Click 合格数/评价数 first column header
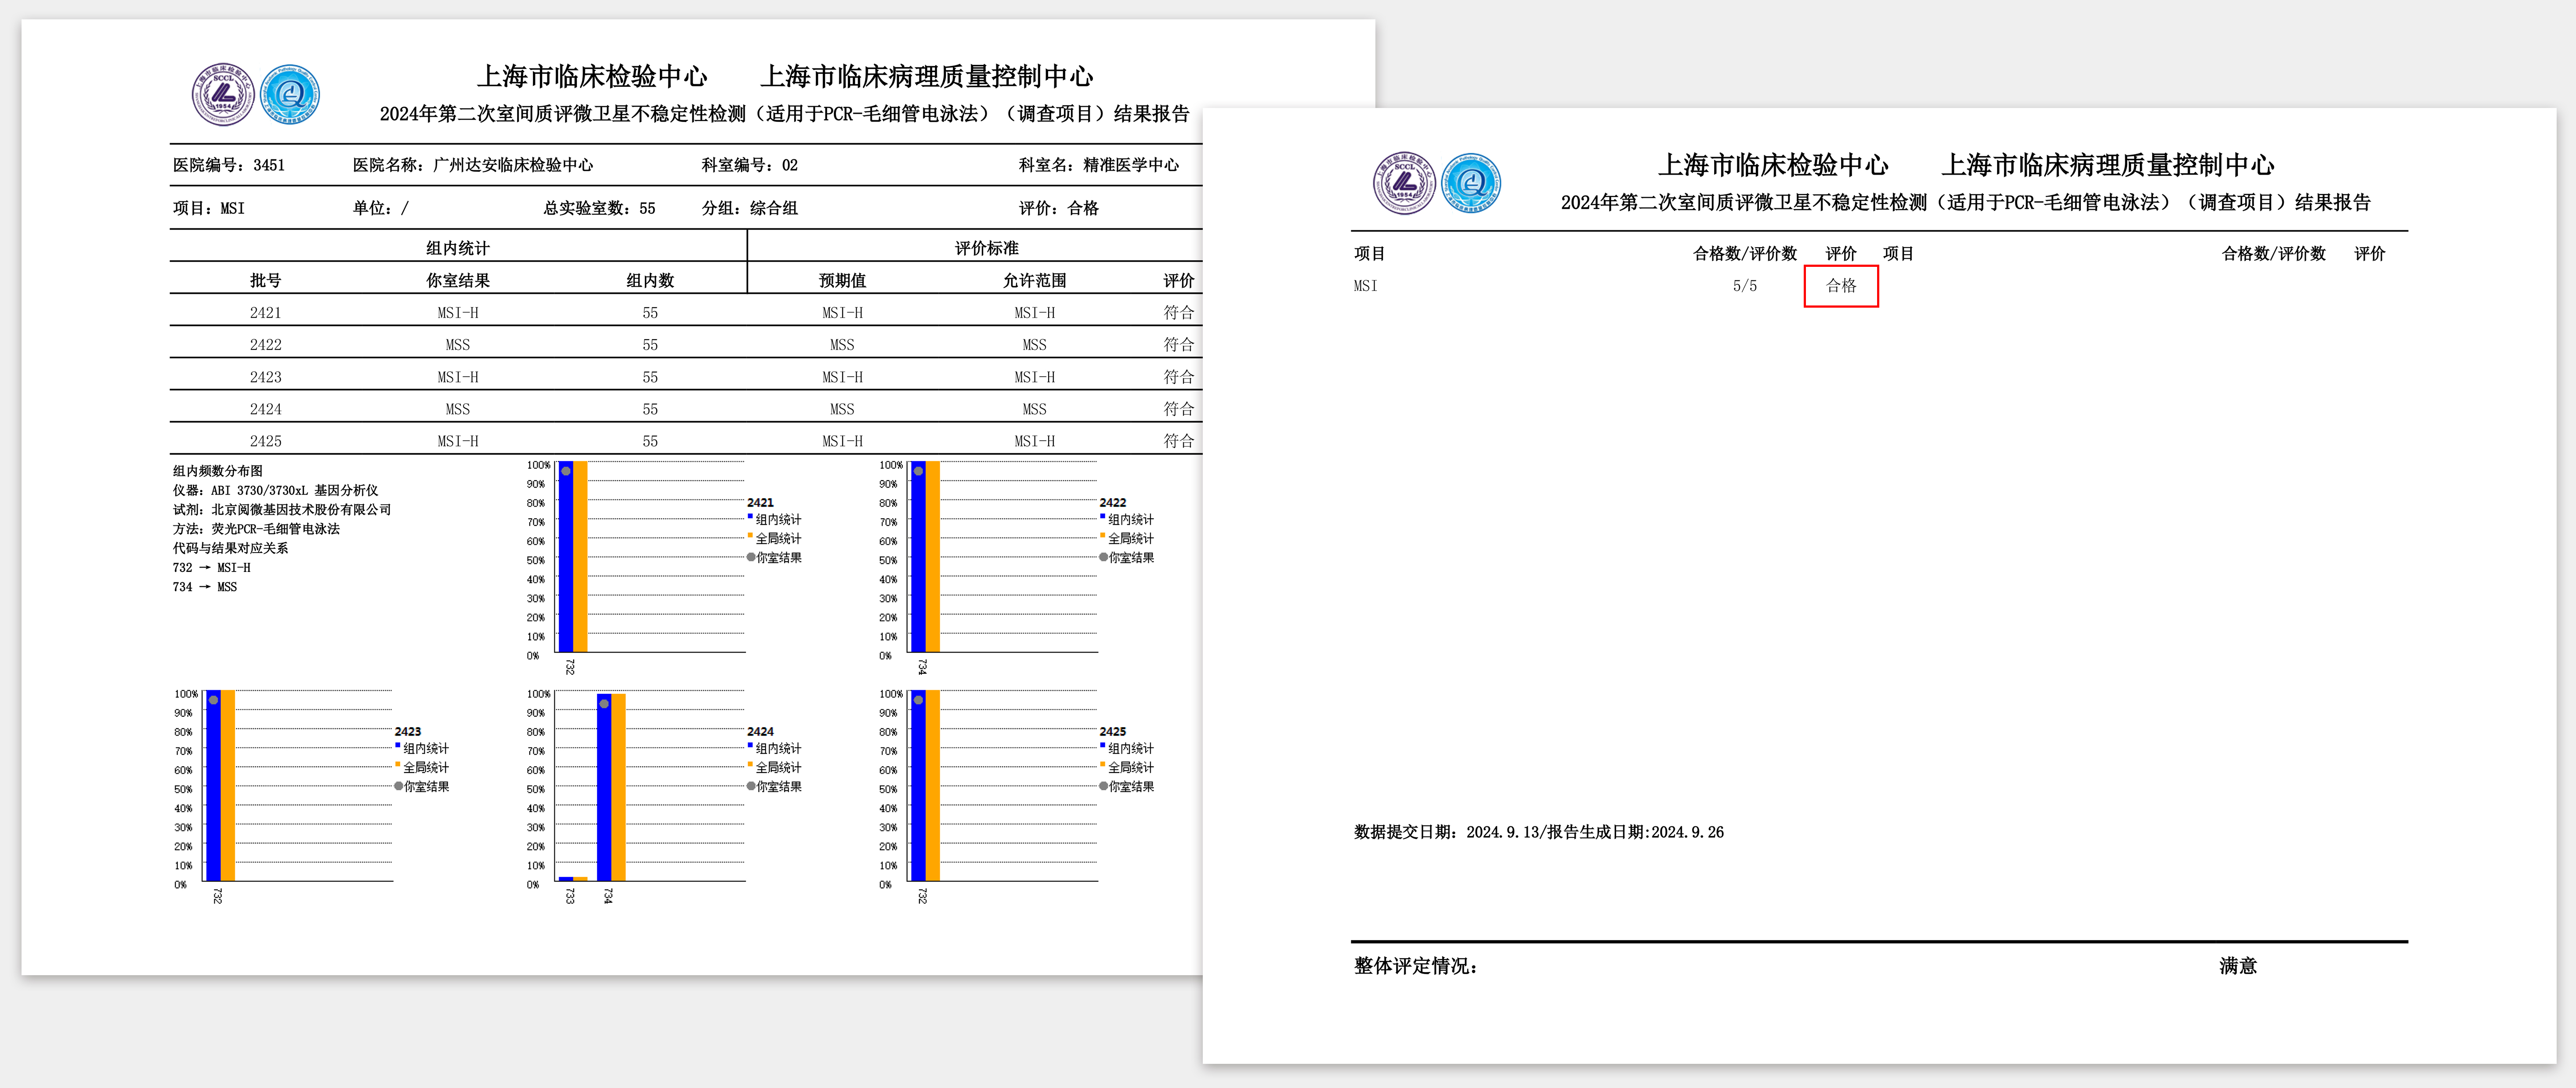Image resolution: width=2576 pixels, height=1088 pixels. coord(1744,254)
